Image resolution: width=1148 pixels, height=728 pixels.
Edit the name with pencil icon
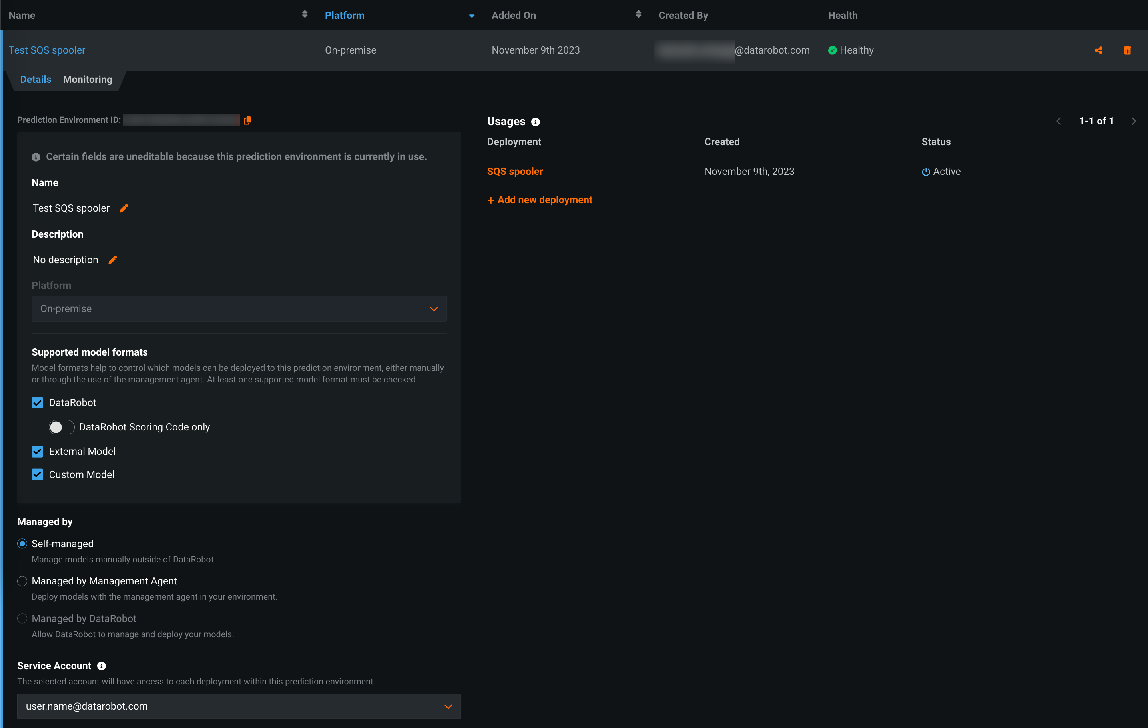(x=124, y=208)
